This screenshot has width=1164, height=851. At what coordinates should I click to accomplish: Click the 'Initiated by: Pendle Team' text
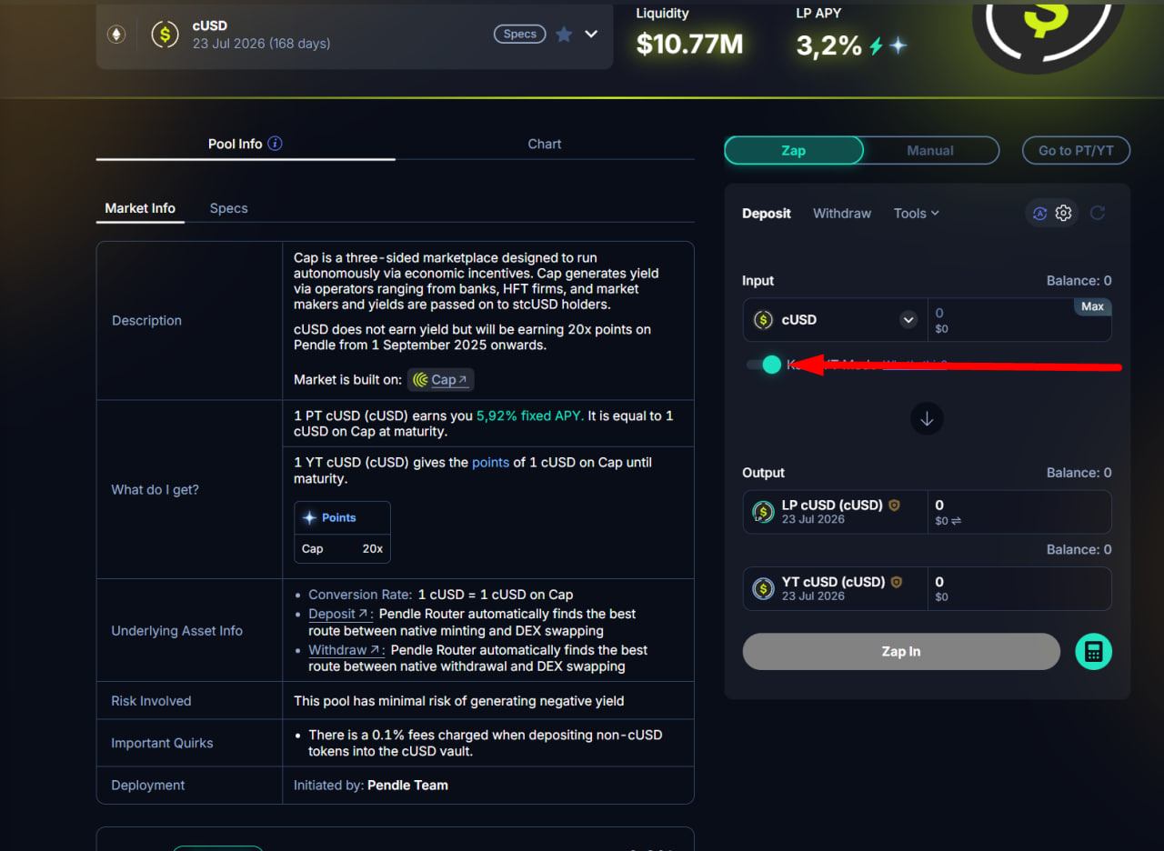(371, 785)
